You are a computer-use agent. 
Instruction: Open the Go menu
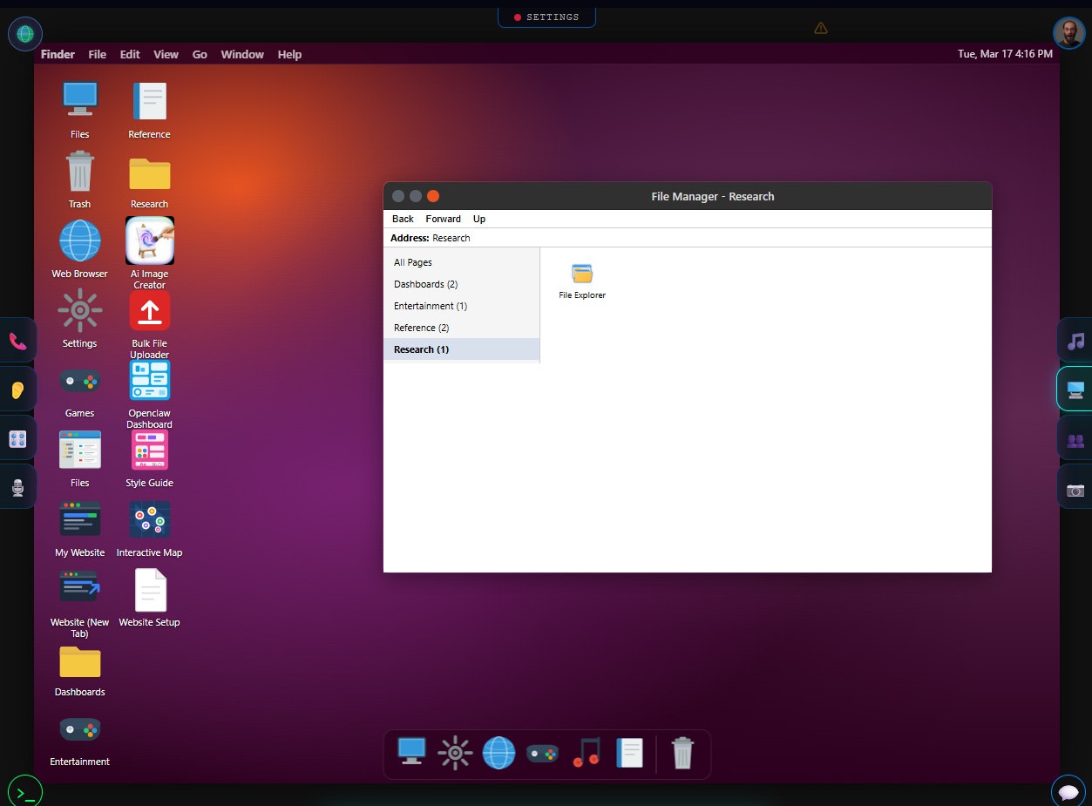coord(200,54)
